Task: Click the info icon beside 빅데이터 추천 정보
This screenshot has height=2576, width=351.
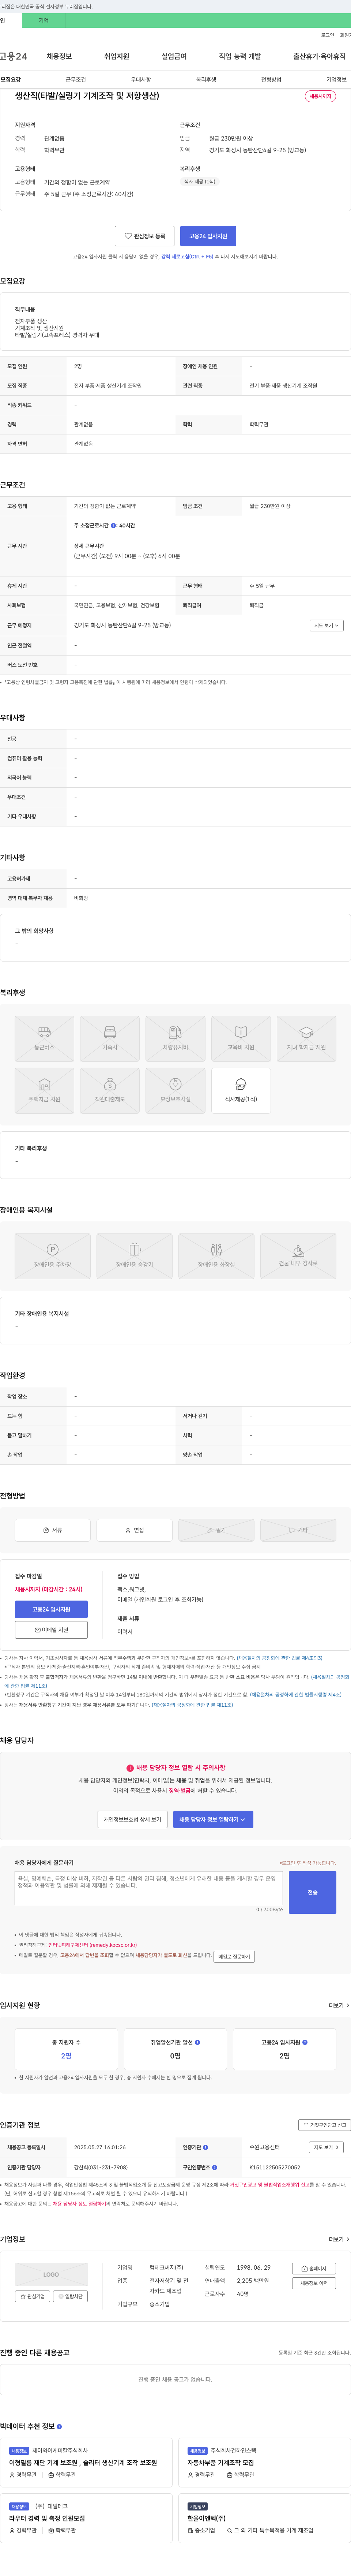Action: tap(59, 2426)
